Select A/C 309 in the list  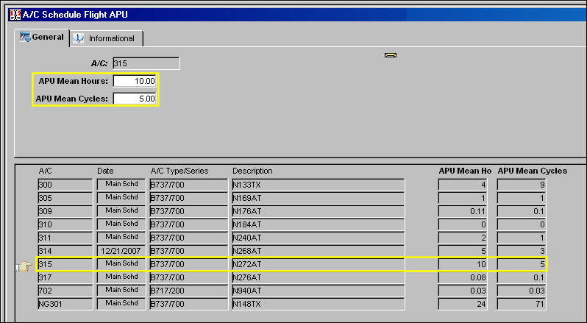(x=65, y=211)
